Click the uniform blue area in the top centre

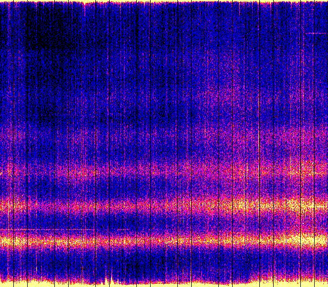pyautogui.click(x=154, y=31)
